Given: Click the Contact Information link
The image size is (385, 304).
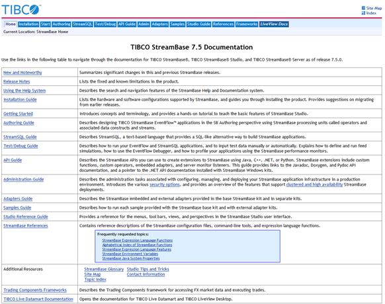Looking at the screenshot, I should point(146,274).
